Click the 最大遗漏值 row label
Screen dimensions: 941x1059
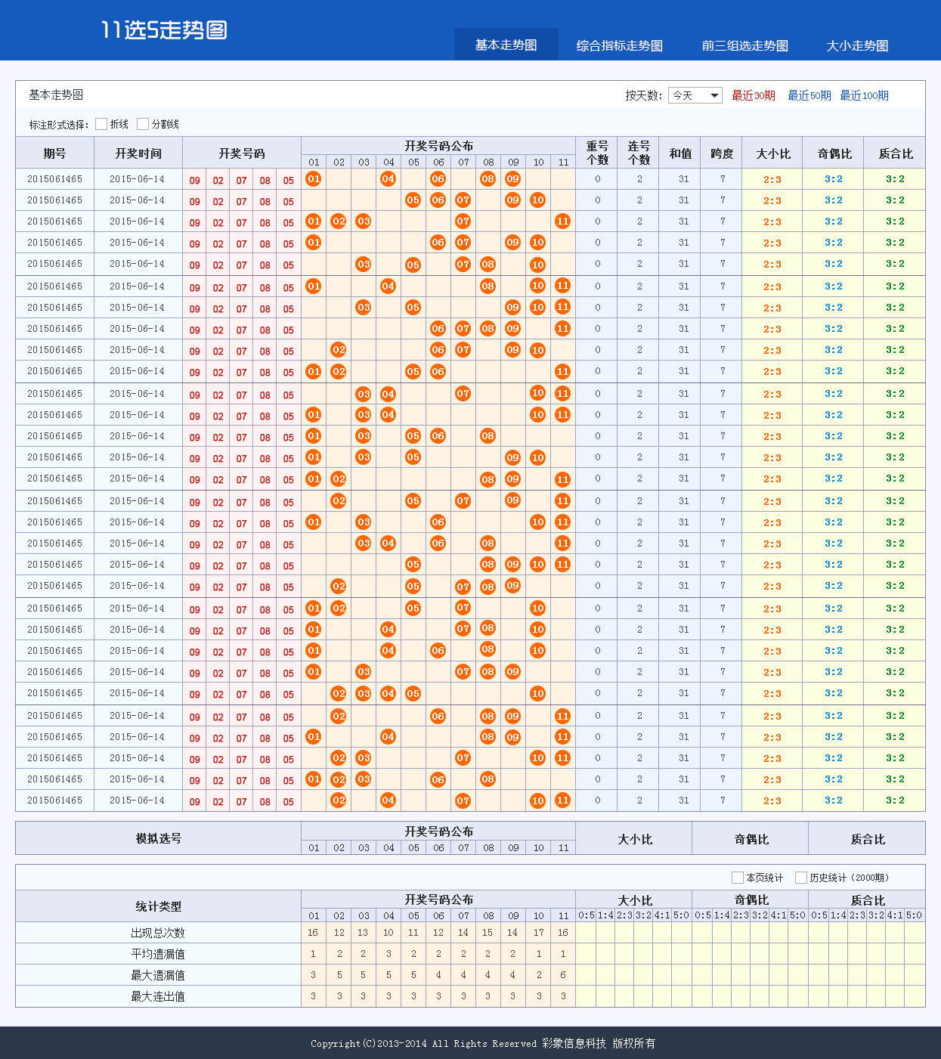[x=158, y=975]
